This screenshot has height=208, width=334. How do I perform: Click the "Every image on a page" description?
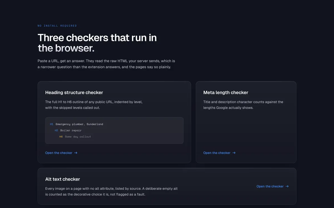pos(111,191)
